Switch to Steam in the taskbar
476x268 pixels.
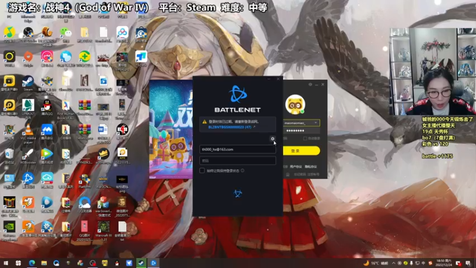(141, 263)
